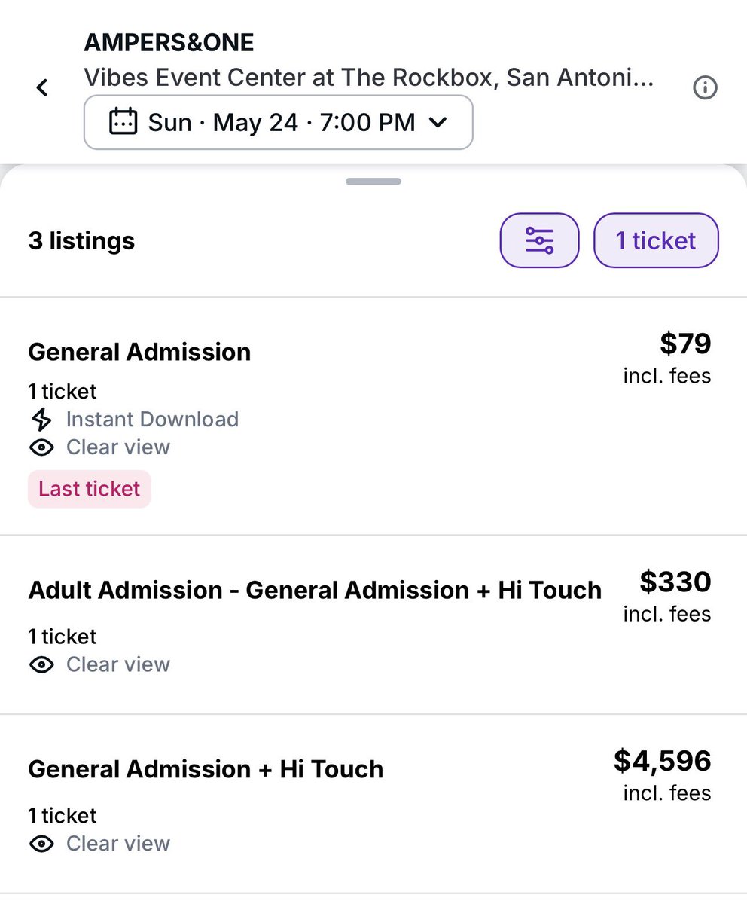Open the filter sliders icon

pos(539,240)
